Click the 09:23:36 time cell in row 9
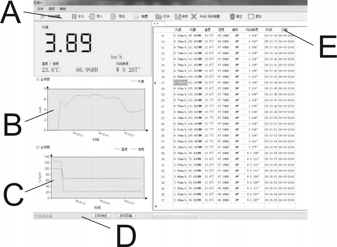 (271, 36)
